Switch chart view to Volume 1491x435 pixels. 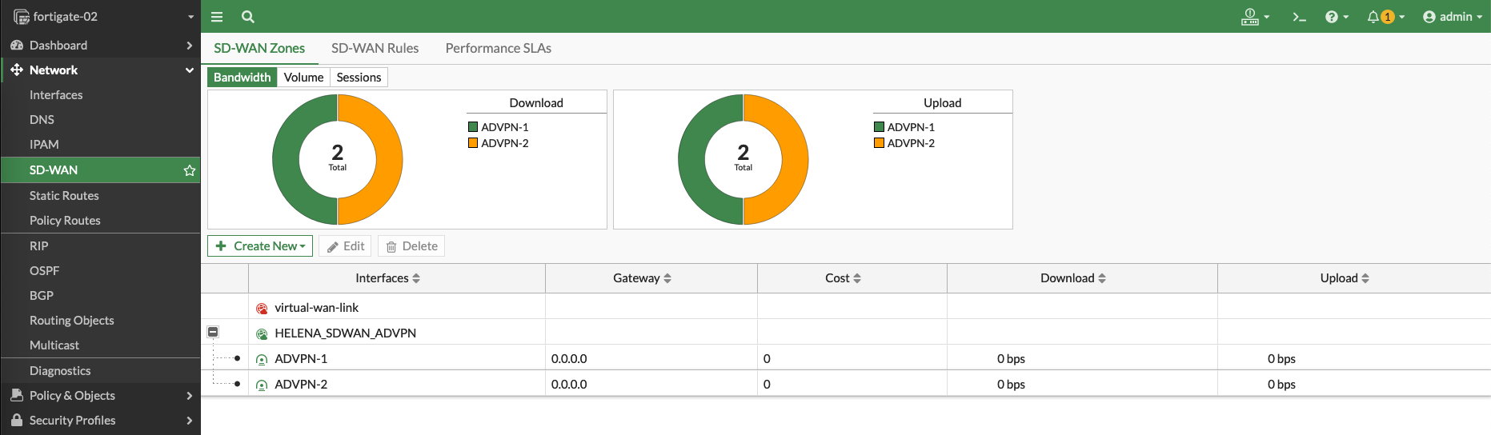pyautogui.click(x=303, y=78)
